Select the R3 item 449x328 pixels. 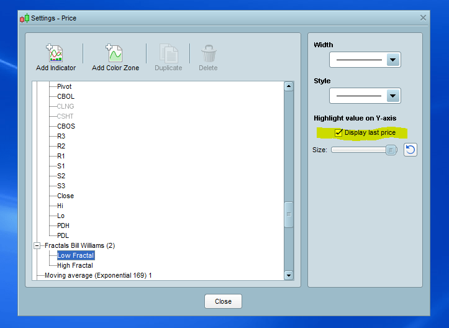point(61,136)
